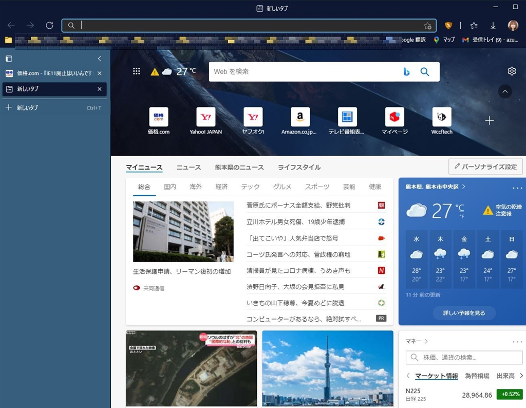The height and width of the screenshot is (408, 526).
Task: Switch to the 価格.com tab
Action: [54, 73]
